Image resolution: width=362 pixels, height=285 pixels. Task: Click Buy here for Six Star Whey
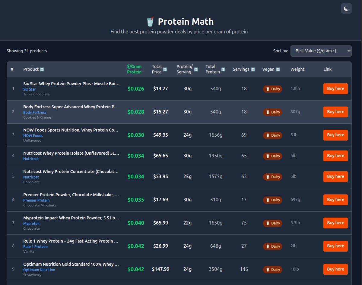335,89
